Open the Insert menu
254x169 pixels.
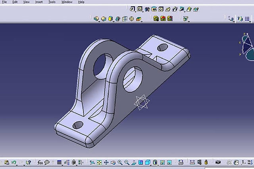39,2
